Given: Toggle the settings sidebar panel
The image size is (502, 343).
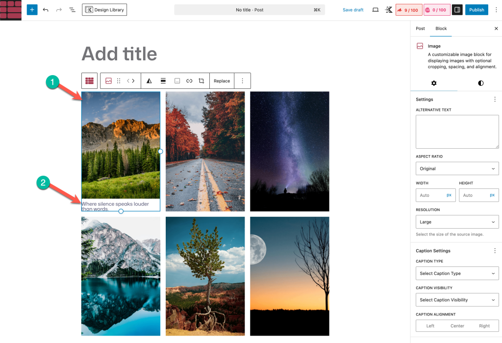Looking at the screenshot, I should [457, 10].
